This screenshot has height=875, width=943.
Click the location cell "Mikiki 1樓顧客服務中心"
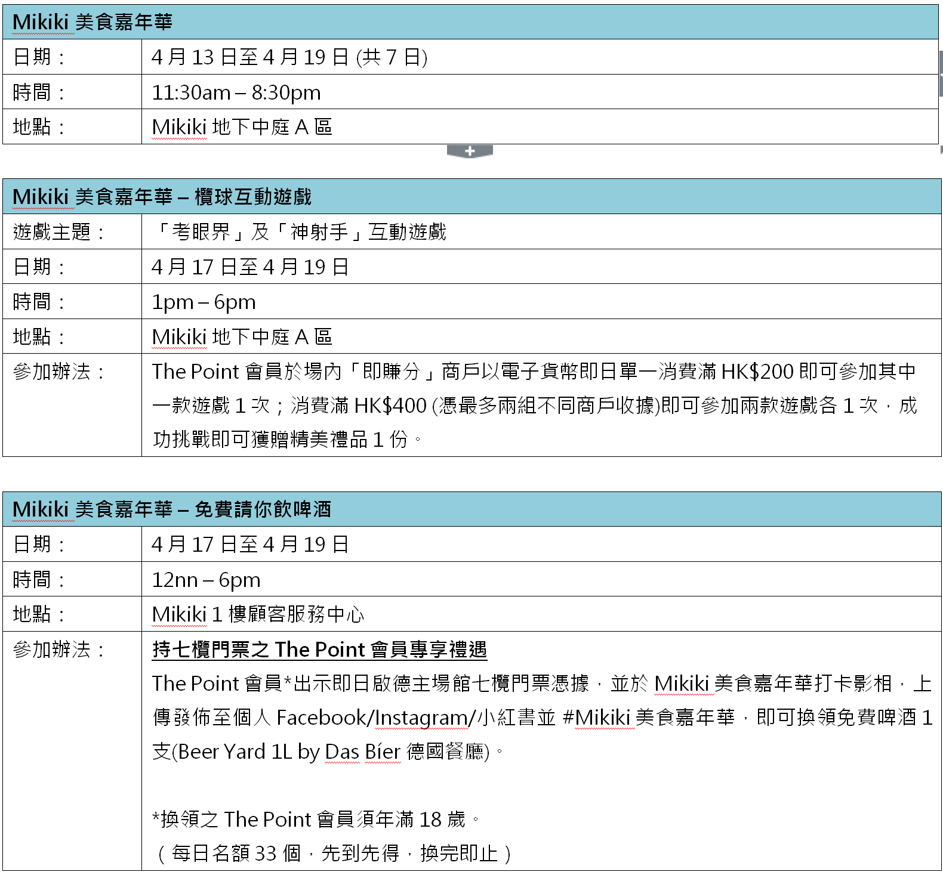click(x=258, y=614)
